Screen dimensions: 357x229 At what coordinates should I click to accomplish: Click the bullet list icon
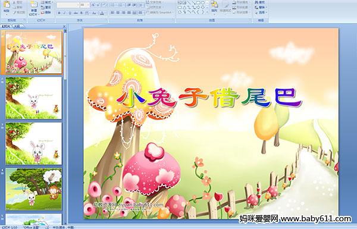tap(112, 5)
